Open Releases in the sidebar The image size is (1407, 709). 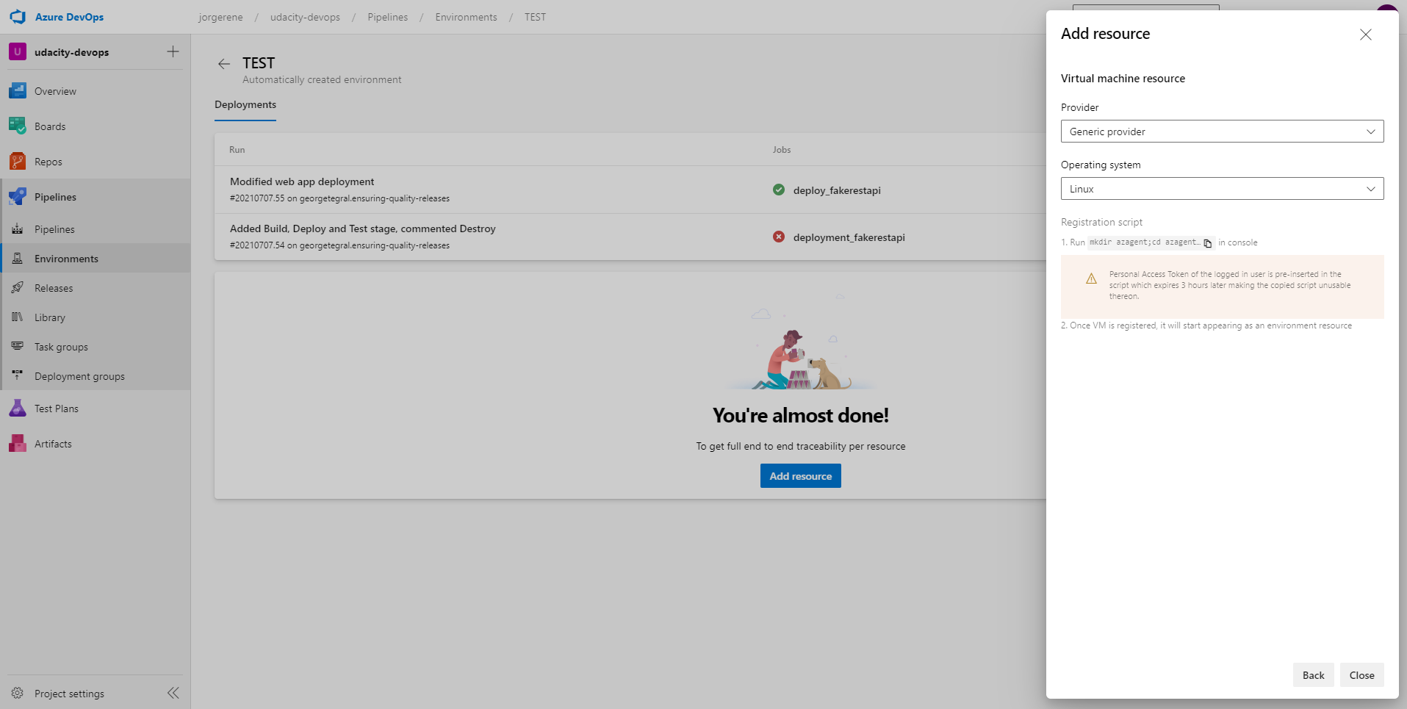tap(96, 288)
